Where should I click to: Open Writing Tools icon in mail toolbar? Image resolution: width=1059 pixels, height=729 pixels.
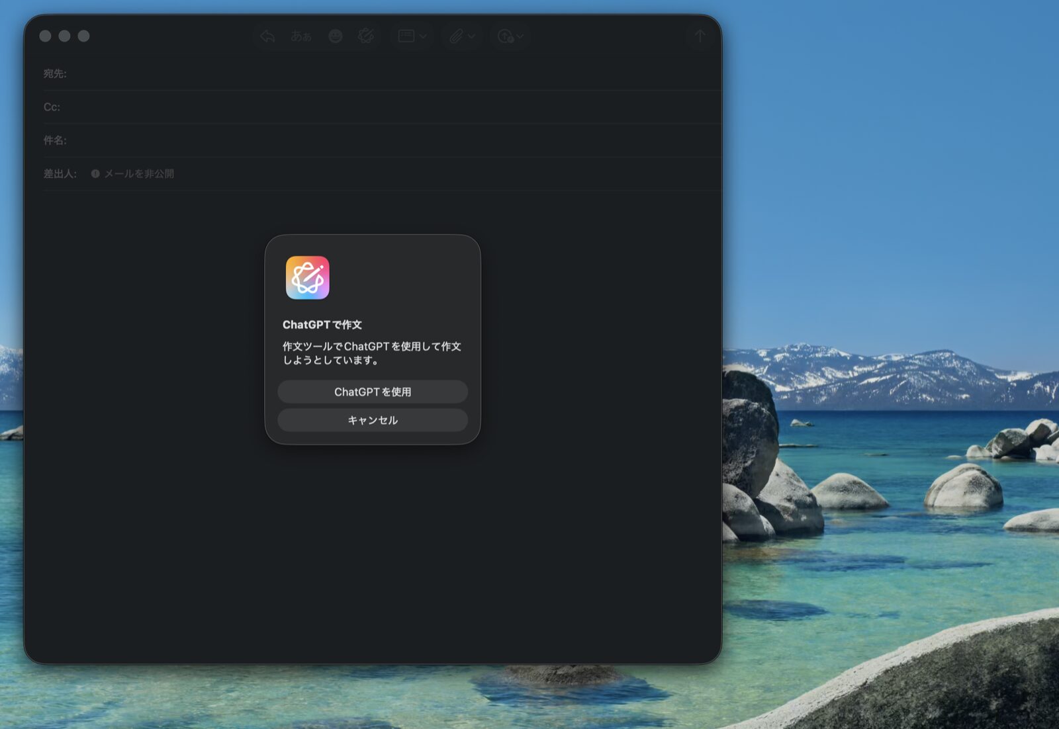click(x=365, y=36)
